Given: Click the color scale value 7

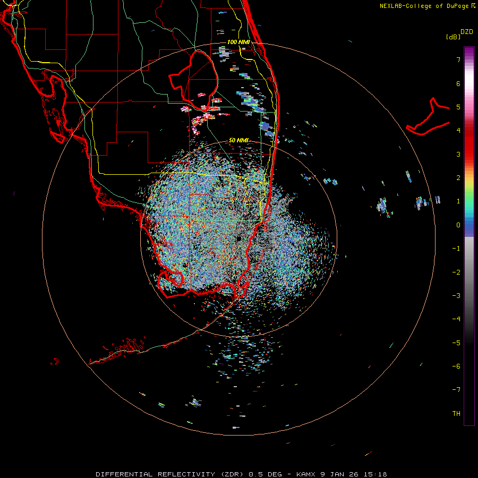Looking at the screenshot, I should click(x=458, y=59).
